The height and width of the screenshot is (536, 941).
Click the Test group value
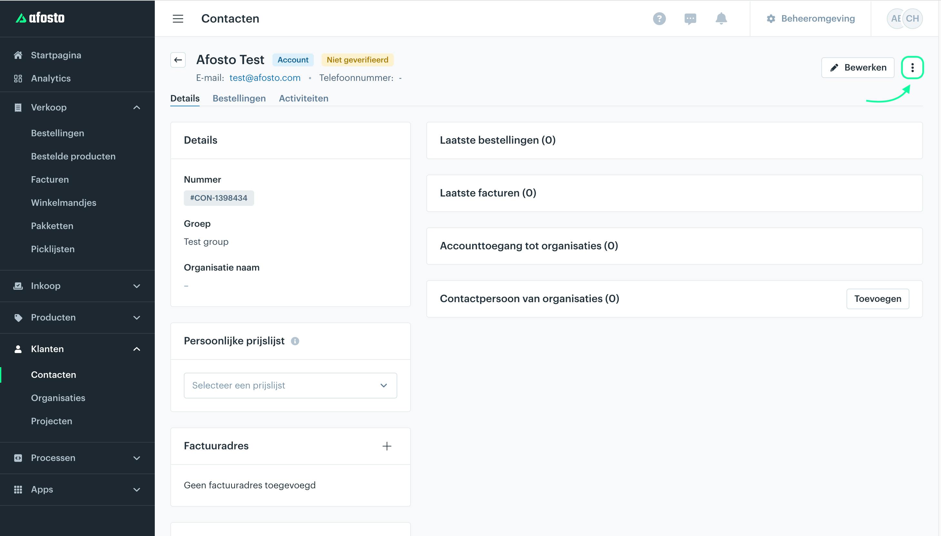click(206, 242)
